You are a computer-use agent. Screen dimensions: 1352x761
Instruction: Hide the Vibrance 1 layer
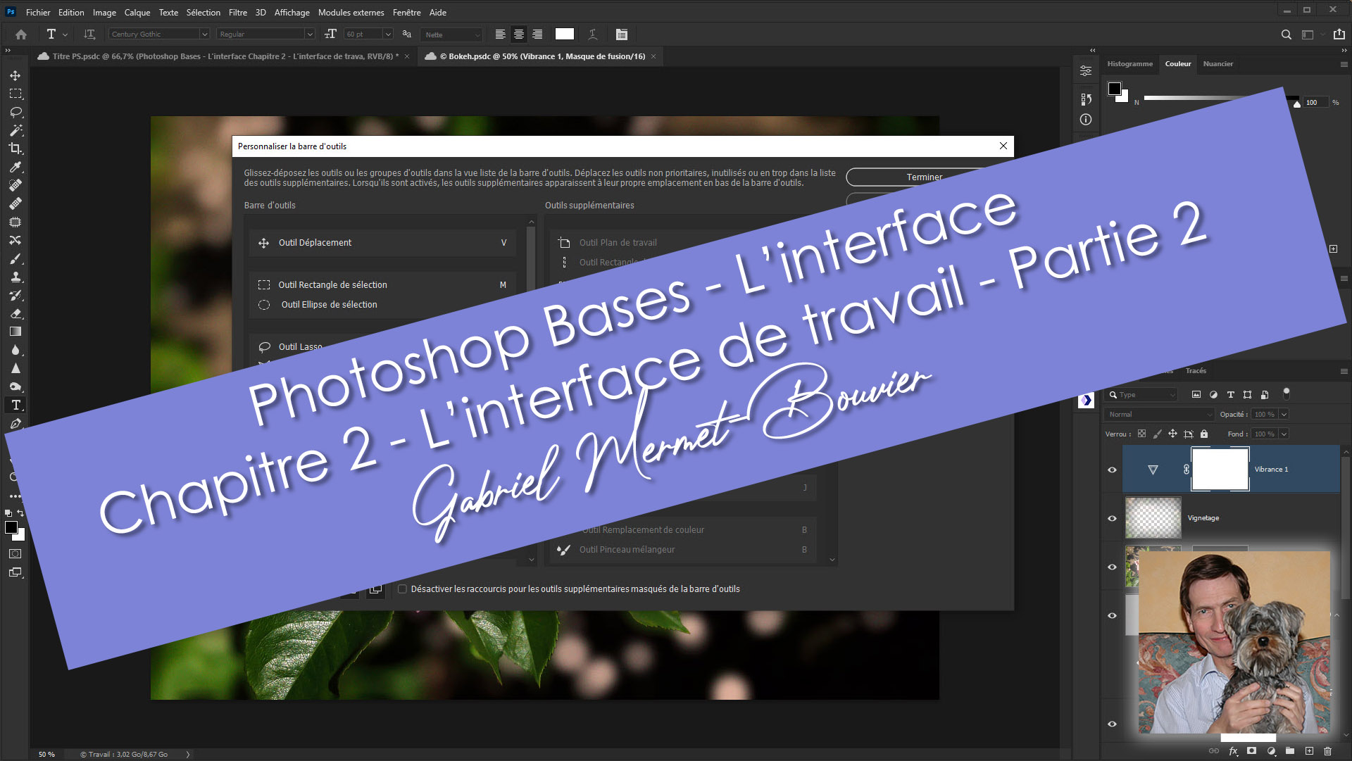[1113, 470]
